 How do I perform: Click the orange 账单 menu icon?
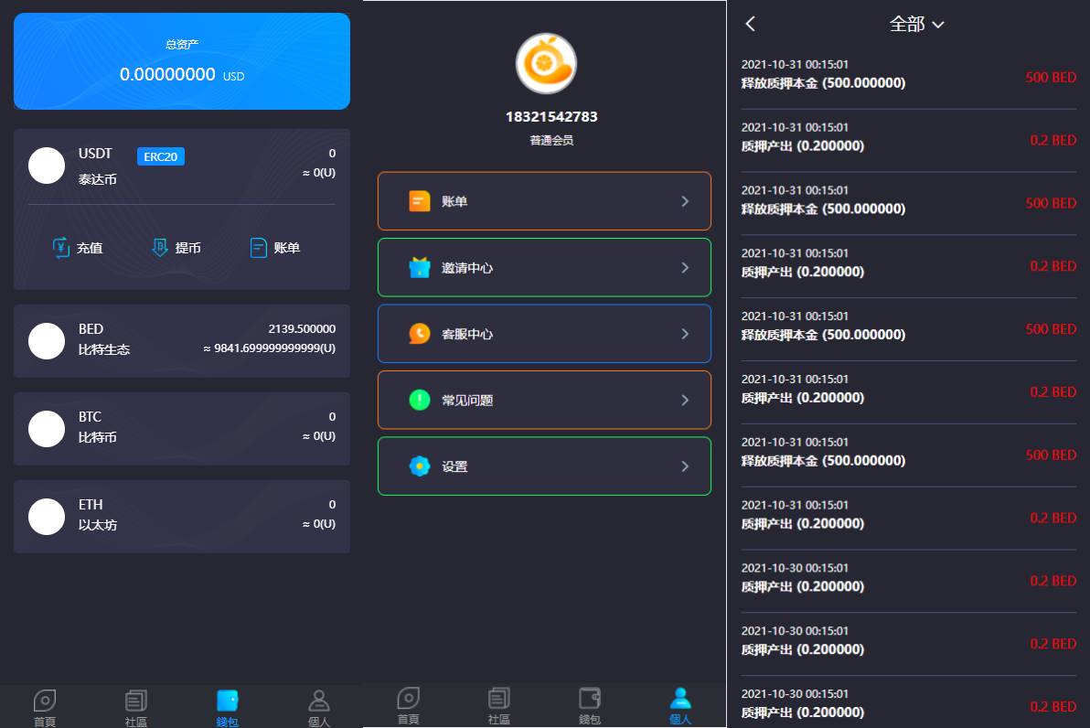pyautogui.click(x=419, y=201)
